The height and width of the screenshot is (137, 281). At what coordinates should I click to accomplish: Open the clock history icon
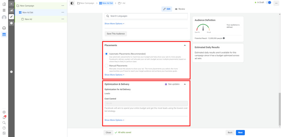coord(12,23)
